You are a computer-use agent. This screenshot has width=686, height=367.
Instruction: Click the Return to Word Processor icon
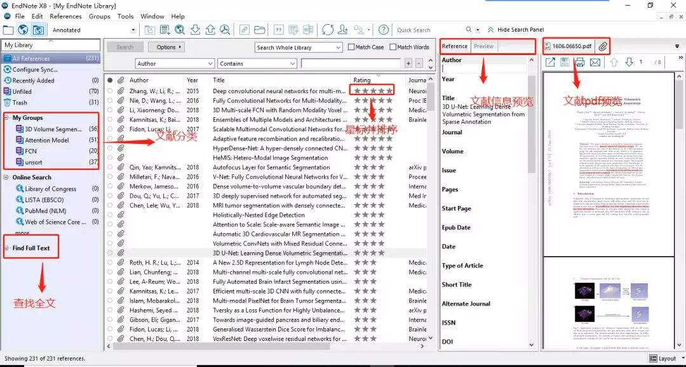(x=308, y=30)
